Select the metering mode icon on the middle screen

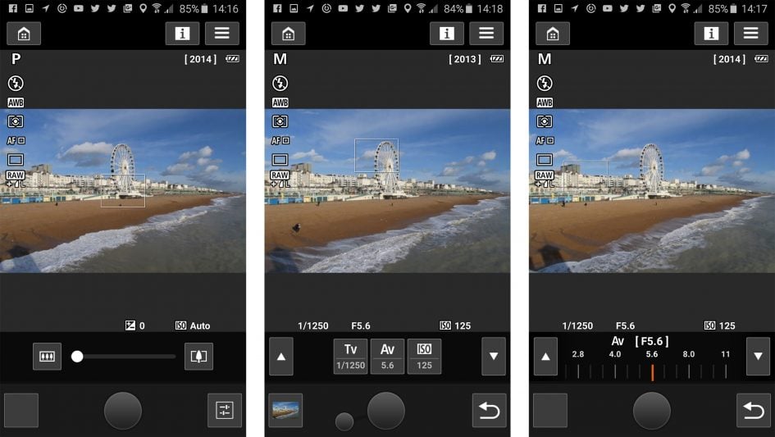pyautogui.click(x=280, y=121)
